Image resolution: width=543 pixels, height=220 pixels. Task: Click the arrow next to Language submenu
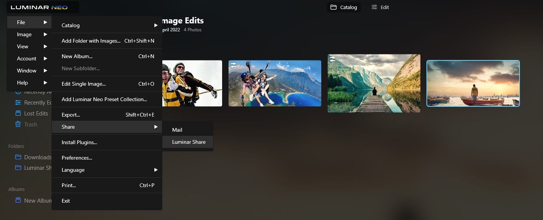point(156,170)
